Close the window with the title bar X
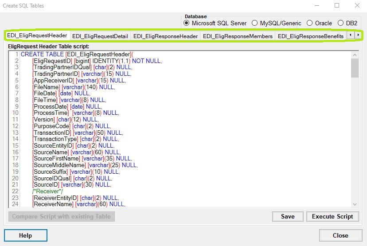Screen dimensions: 367x246 coord(357,5)
